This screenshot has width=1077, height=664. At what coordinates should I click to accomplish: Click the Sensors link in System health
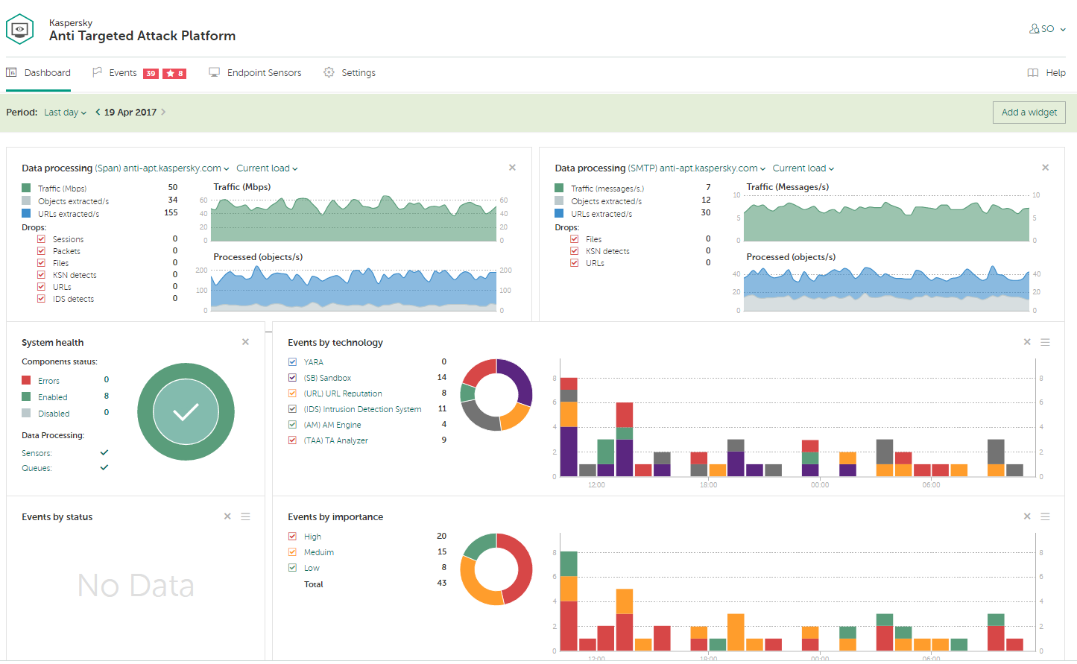click(x=37, y=453)
